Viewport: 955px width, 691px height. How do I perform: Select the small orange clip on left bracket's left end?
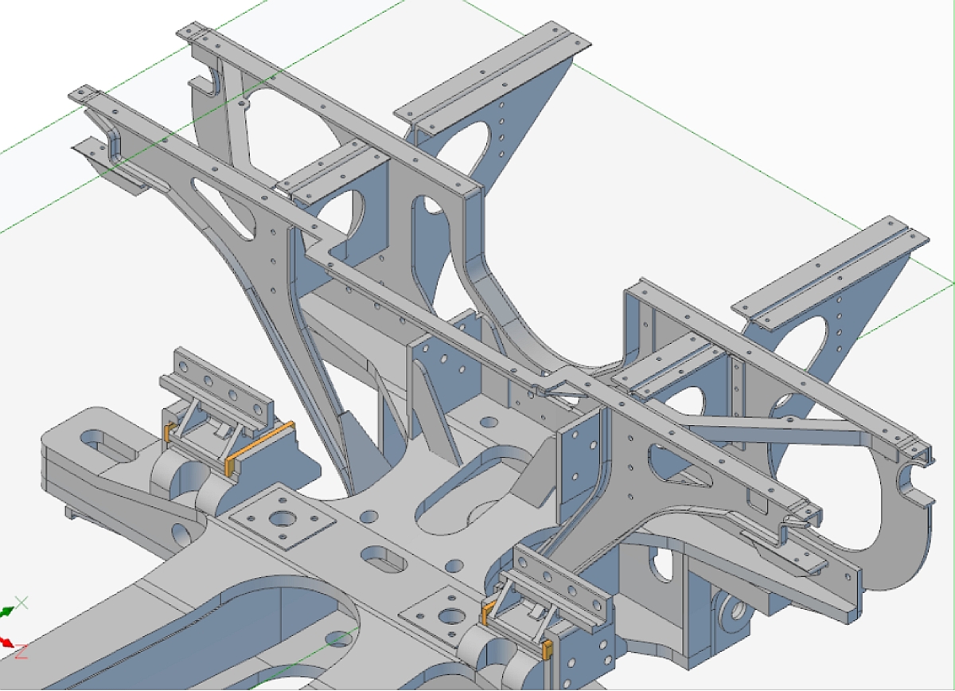point(168,431)
